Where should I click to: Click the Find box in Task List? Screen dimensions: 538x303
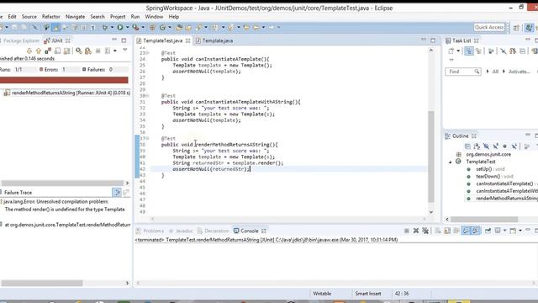(463, 72)
